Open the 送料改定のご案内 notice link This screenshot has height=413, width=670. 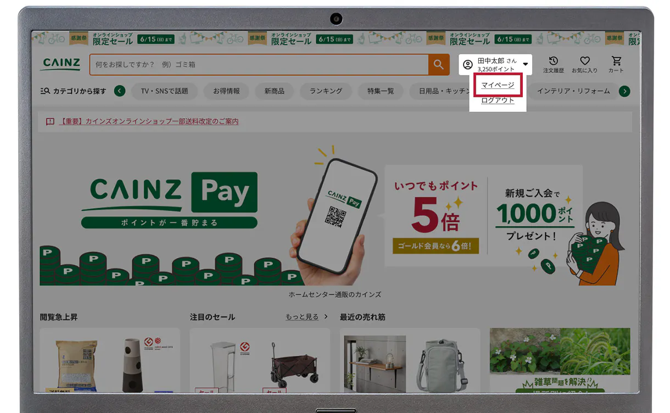click(x=149, y=121)
